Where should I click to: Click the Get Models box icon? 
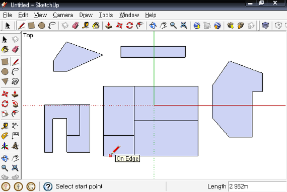[231, 26]
